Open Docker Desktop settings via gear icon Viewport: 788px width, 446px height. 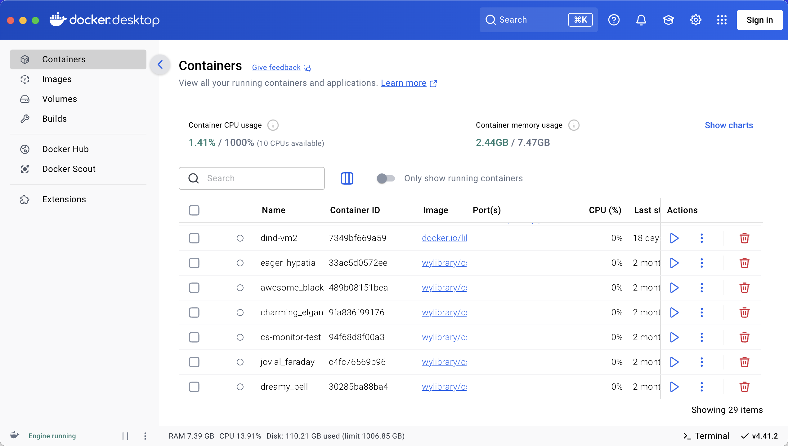696,20
